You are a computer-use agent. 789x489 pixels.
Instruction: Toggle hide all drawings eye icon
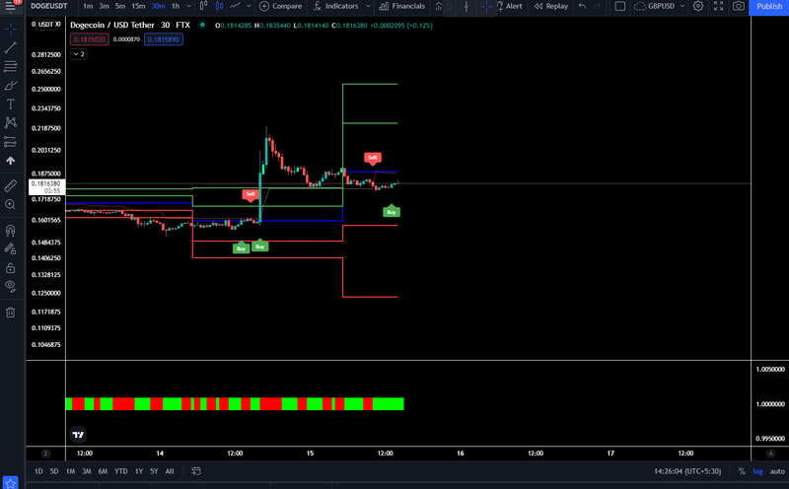(x=11, y=286)
